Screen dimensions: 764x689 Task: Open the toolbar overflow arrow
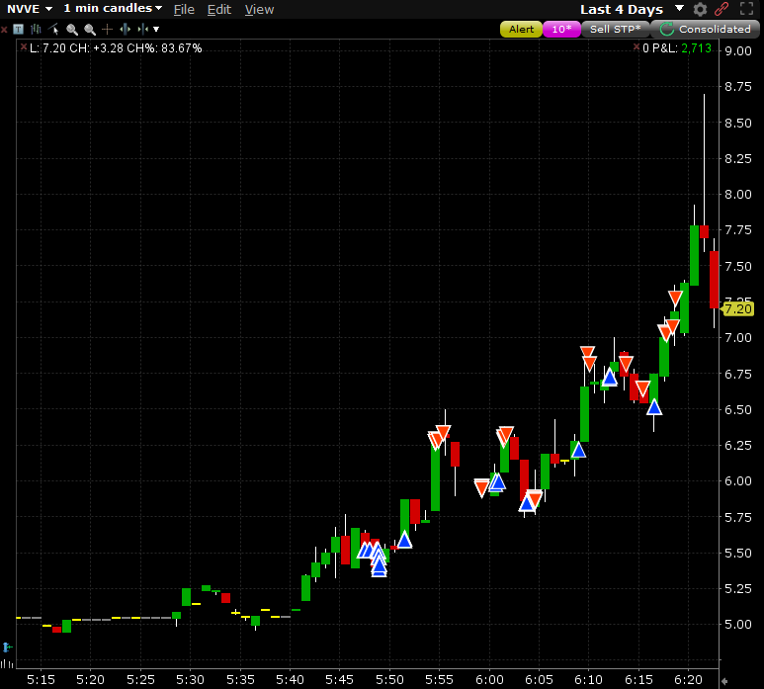[x=156, y=30]
